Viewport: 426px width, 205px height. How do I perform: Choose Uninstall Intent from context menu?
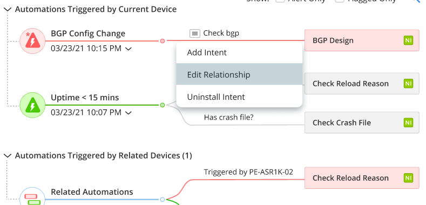(x=239, y=97)
